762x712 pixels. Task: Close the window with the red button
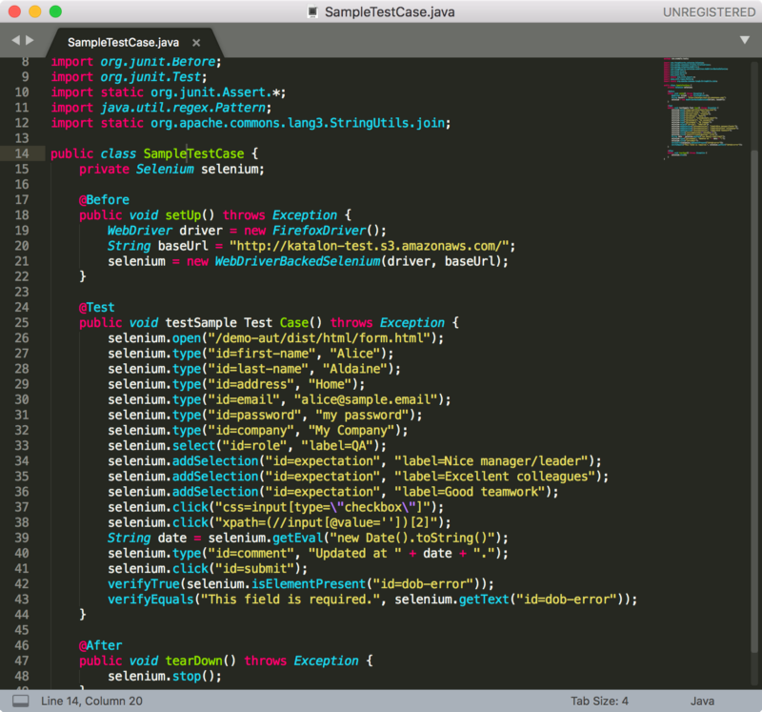pyautogui.click(x=14, y=12)
